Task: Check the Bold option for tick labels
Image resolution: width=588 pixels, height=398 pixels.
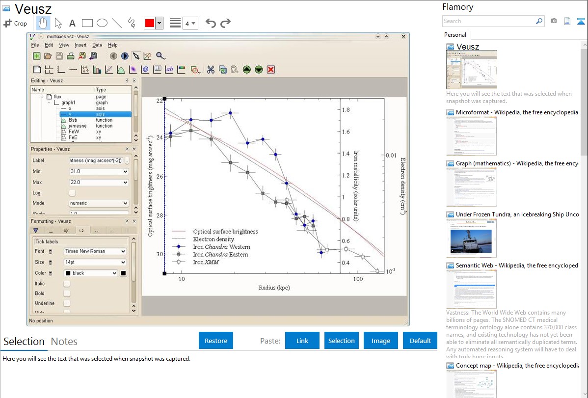Action: [x=67, y=293]
